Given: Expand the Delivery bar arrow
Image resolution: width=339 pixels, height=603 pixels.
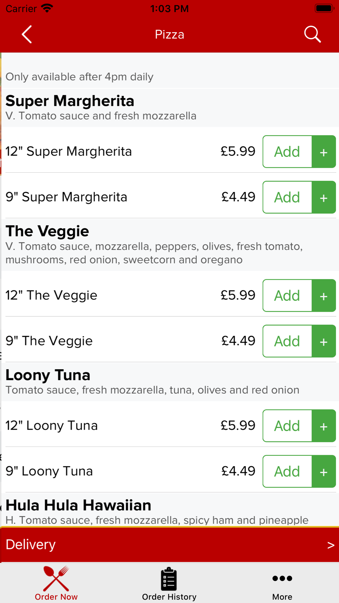Looking at the screenshot, I should click(x=331, y=545).
